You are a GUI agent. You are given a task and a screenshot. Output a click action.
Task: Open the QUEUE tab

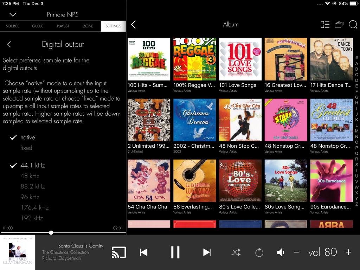click(38, 26)
